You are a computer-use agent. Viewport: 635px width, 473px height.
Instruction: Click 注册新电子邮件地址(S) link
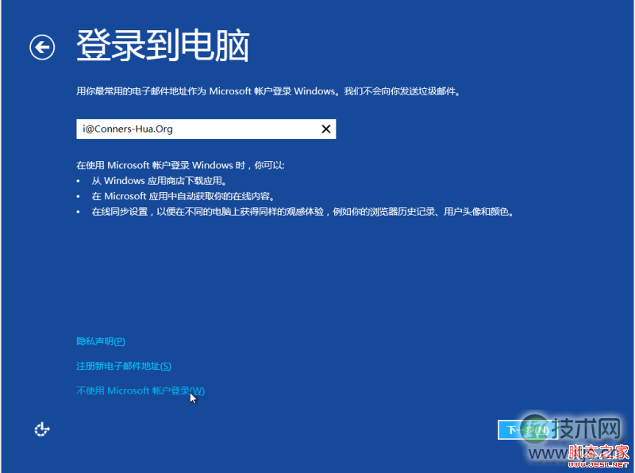124,366
